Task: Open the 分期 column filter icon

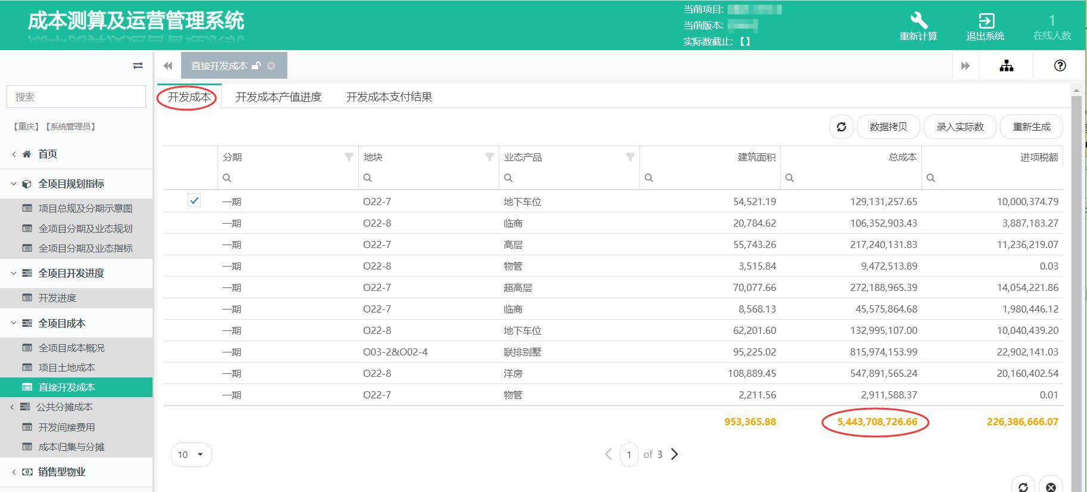Action: [x=349, y=157]
